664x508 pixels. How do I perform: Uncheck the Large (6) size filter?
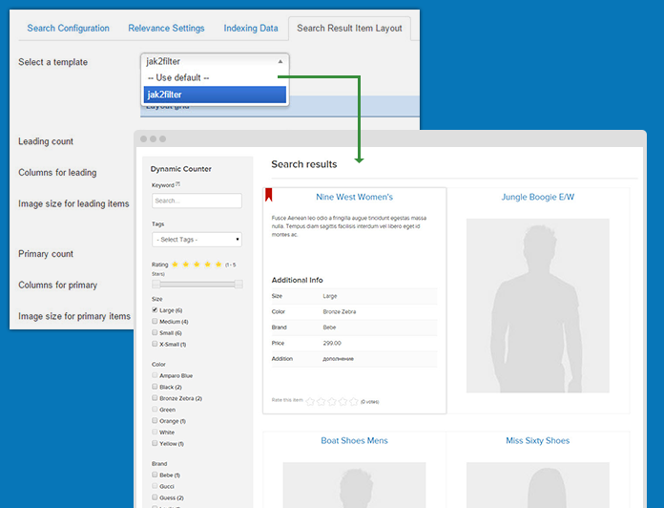(x=155, y=309)
